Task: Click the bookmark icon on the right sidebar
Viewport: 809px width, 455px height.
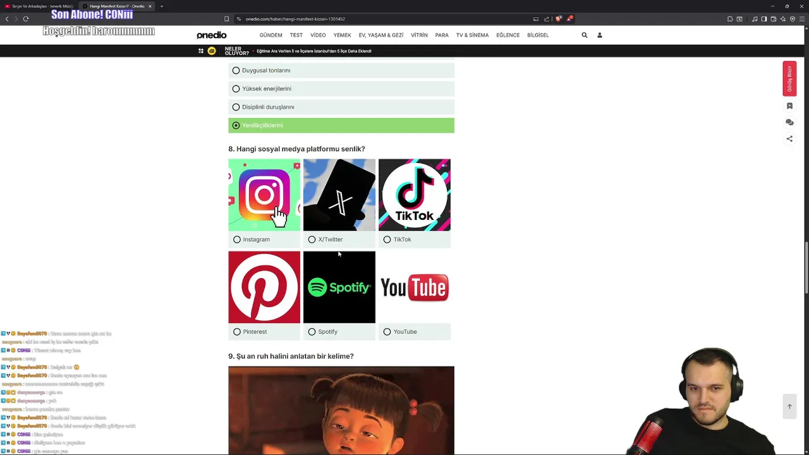Action: [789, 106]
